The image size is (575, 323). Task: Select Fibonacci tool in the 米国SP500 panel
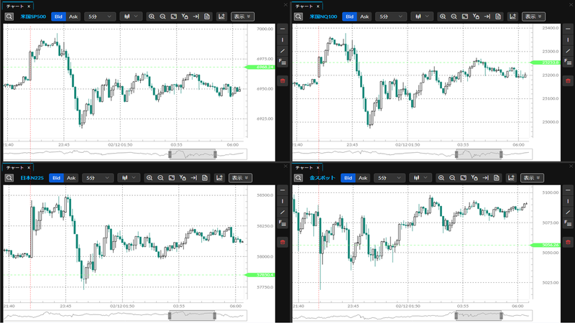tap(282, 62)
